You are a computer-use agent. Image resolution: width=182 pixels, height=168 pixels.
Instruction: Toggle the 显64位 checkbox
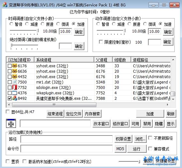tap(8, 112)
